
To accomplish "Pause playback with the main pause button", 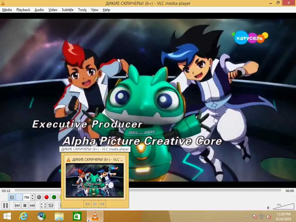I will (5, 206).
